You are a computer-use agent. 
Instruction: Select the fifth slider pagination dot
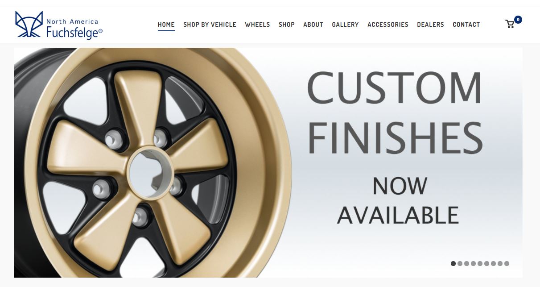[x=480, y=264]
